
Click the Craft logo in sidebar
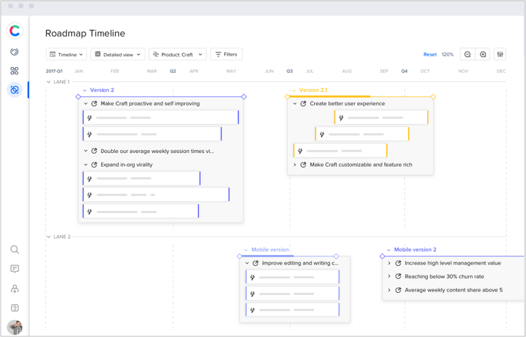[x=14, y=31]
